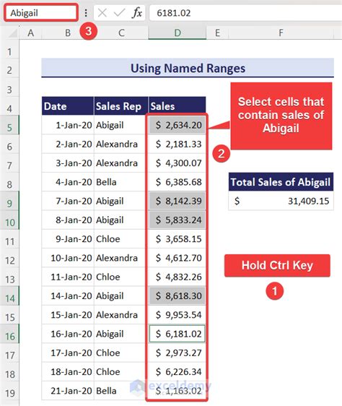Select the cell with $ 5,833.24
This screenshot has width=342, height=406.
[177, 220]
